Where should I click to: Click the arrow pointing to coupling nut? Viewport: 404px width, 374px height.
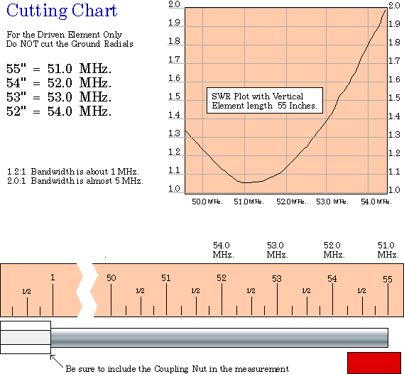coord(57,361)
